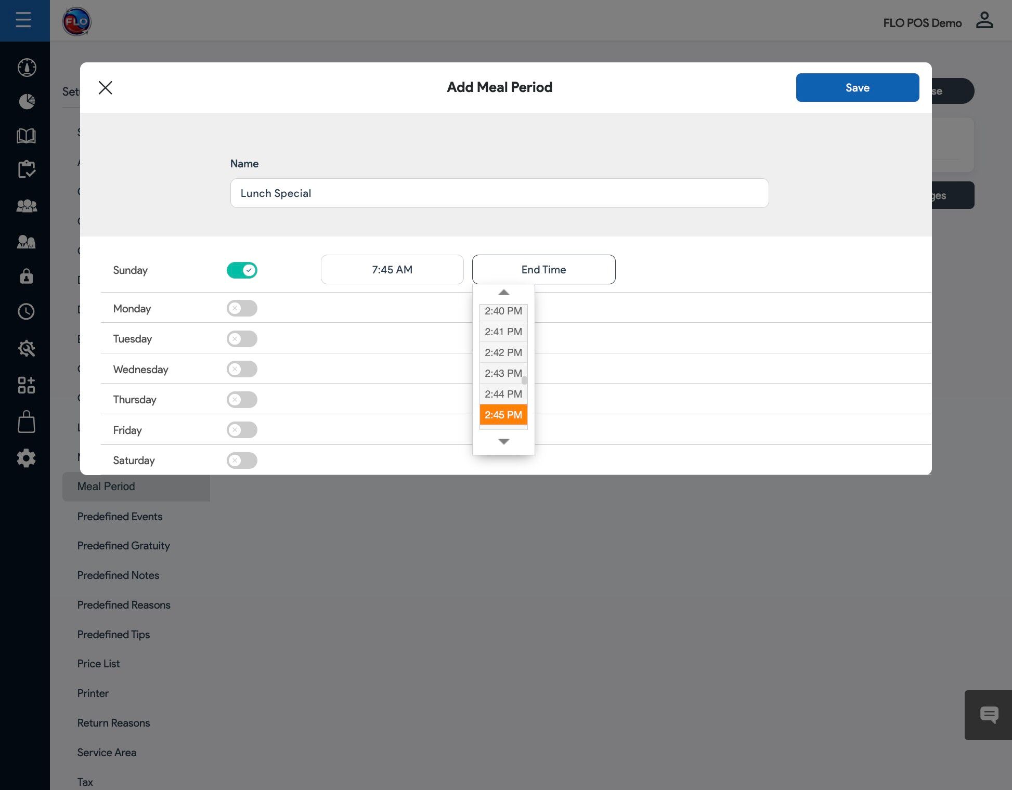Image resolution: width=1012 pixels, height=790 pixels.
Task: Open the menu book sidebar icon
Action: coord(27,136)
